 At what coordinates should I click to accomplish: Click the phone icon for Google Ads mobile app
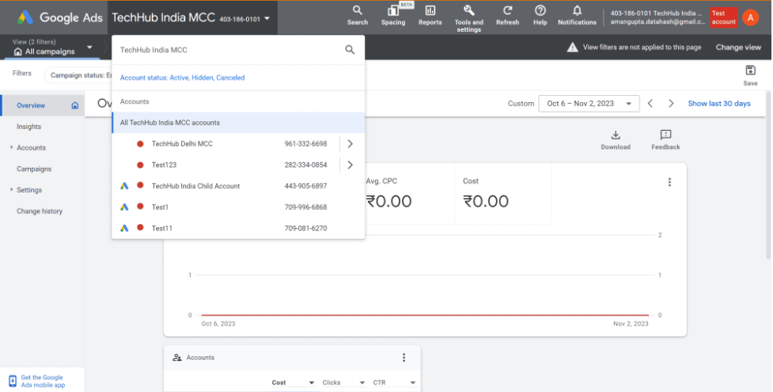[13, 381]
